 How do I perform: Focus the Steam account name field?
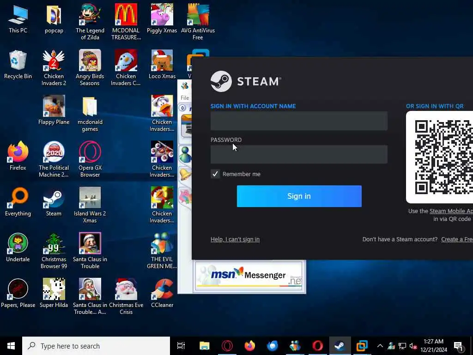[299, 121]
